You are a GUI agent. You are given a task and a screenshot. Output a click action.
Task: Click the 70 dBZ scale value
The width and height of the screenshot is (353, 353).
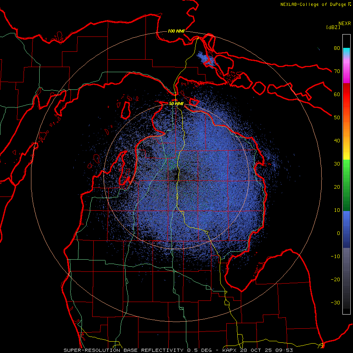(337, 71)
